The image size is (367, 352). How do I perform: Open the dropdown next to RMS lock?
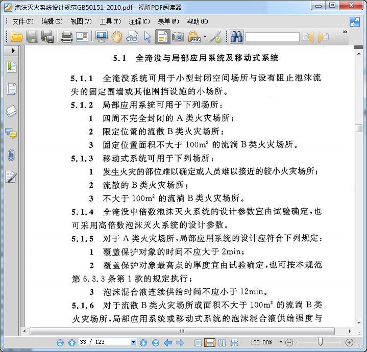205,37
